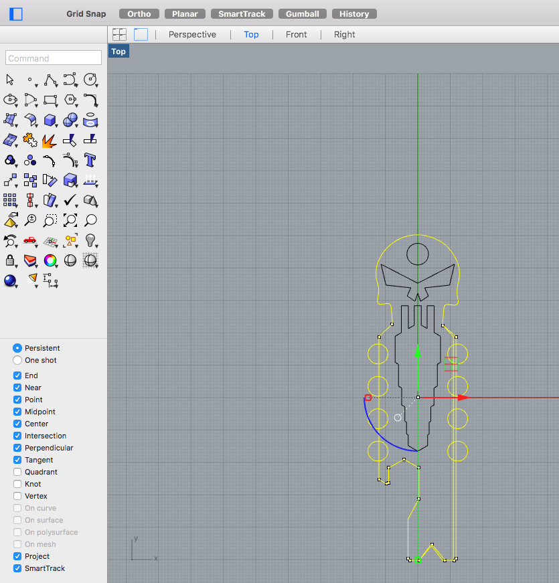Select the Dimension tool icon
The width and height of the screenshot is (559, 583).
click(x=50, y=280)
